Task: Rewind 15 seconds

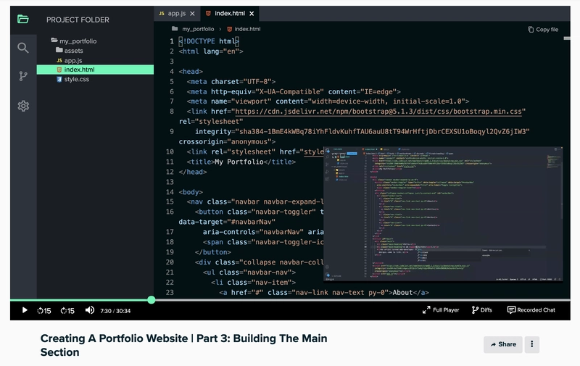Action: pos(44,310)
